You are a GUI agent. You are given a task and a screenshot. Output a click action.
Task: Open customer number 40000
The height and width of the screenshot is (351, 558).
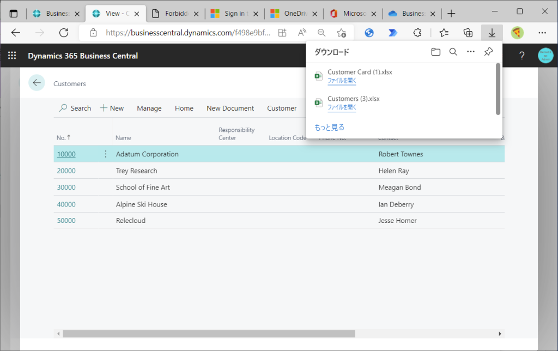pyautogui.click(x=66, y=204)
